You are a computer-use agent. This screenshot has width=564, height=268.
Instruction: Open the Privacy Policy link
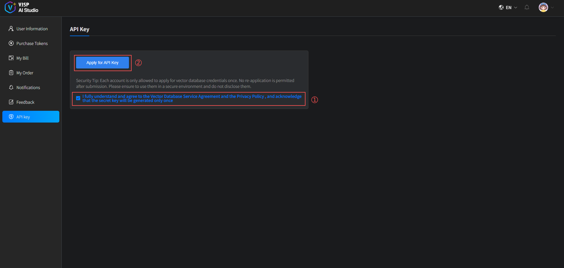click(250, 96)
